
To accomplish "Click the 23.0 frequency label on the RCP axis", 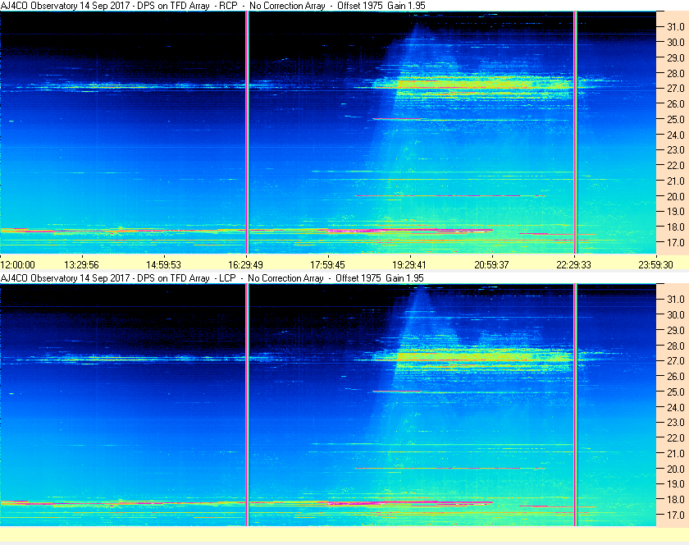I will (676, 150).
